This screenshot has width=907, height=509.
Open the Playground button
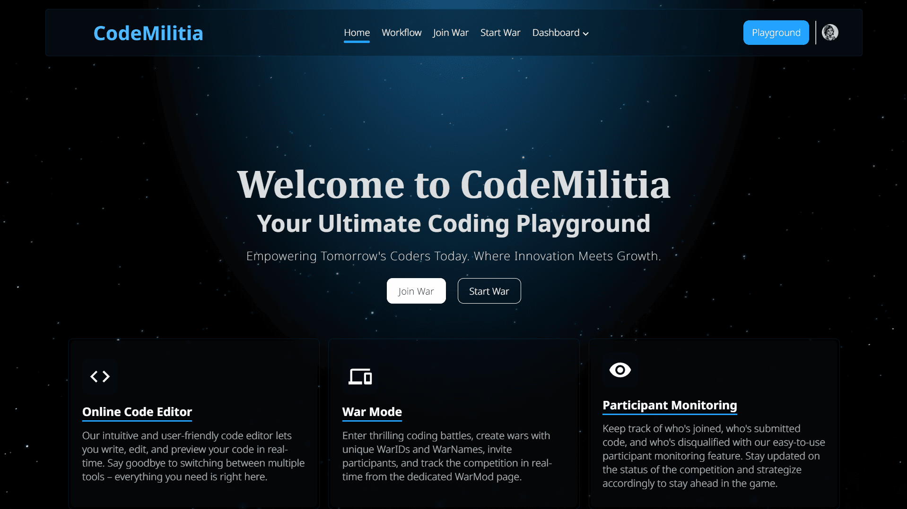point(776,33)
